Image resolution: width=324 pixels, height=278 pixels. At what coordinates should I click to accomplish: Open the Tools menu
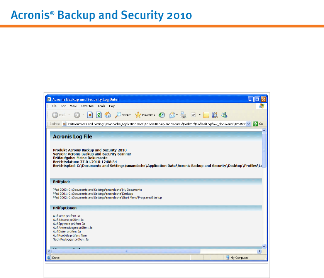coord(101,106)
